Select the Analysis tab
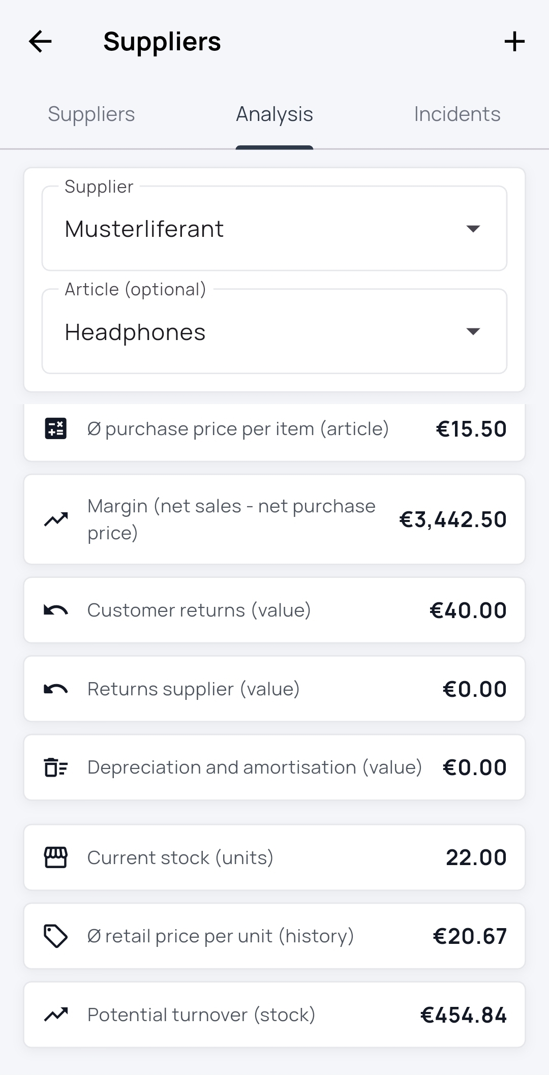549x1075 pixels. [274, 114]
